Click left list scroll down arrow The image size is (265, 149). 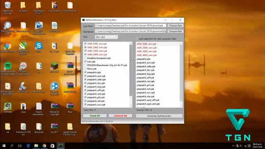pos(131,106)
